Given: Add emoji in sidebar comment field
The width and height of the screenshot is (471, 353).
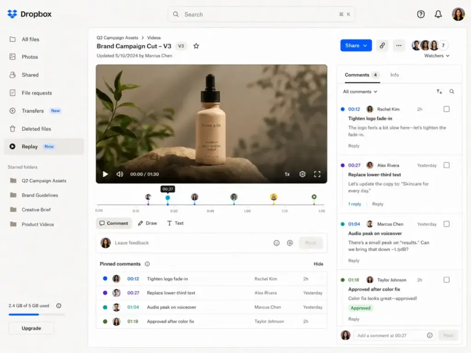Looking at the screenshot, I should [x=430, y=335].
